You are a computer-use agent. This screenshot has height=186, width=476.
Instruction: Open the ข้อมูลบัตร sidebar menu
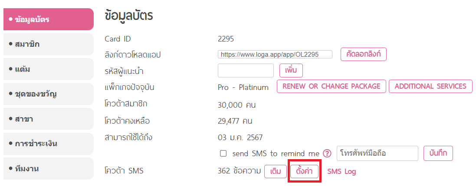(49, 19)
